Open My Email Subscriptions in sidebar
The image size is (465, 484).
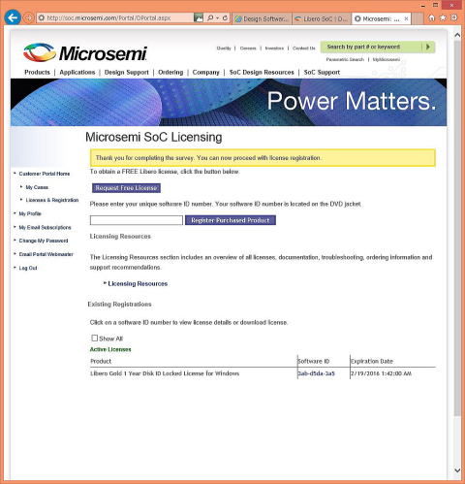[45, 227]
